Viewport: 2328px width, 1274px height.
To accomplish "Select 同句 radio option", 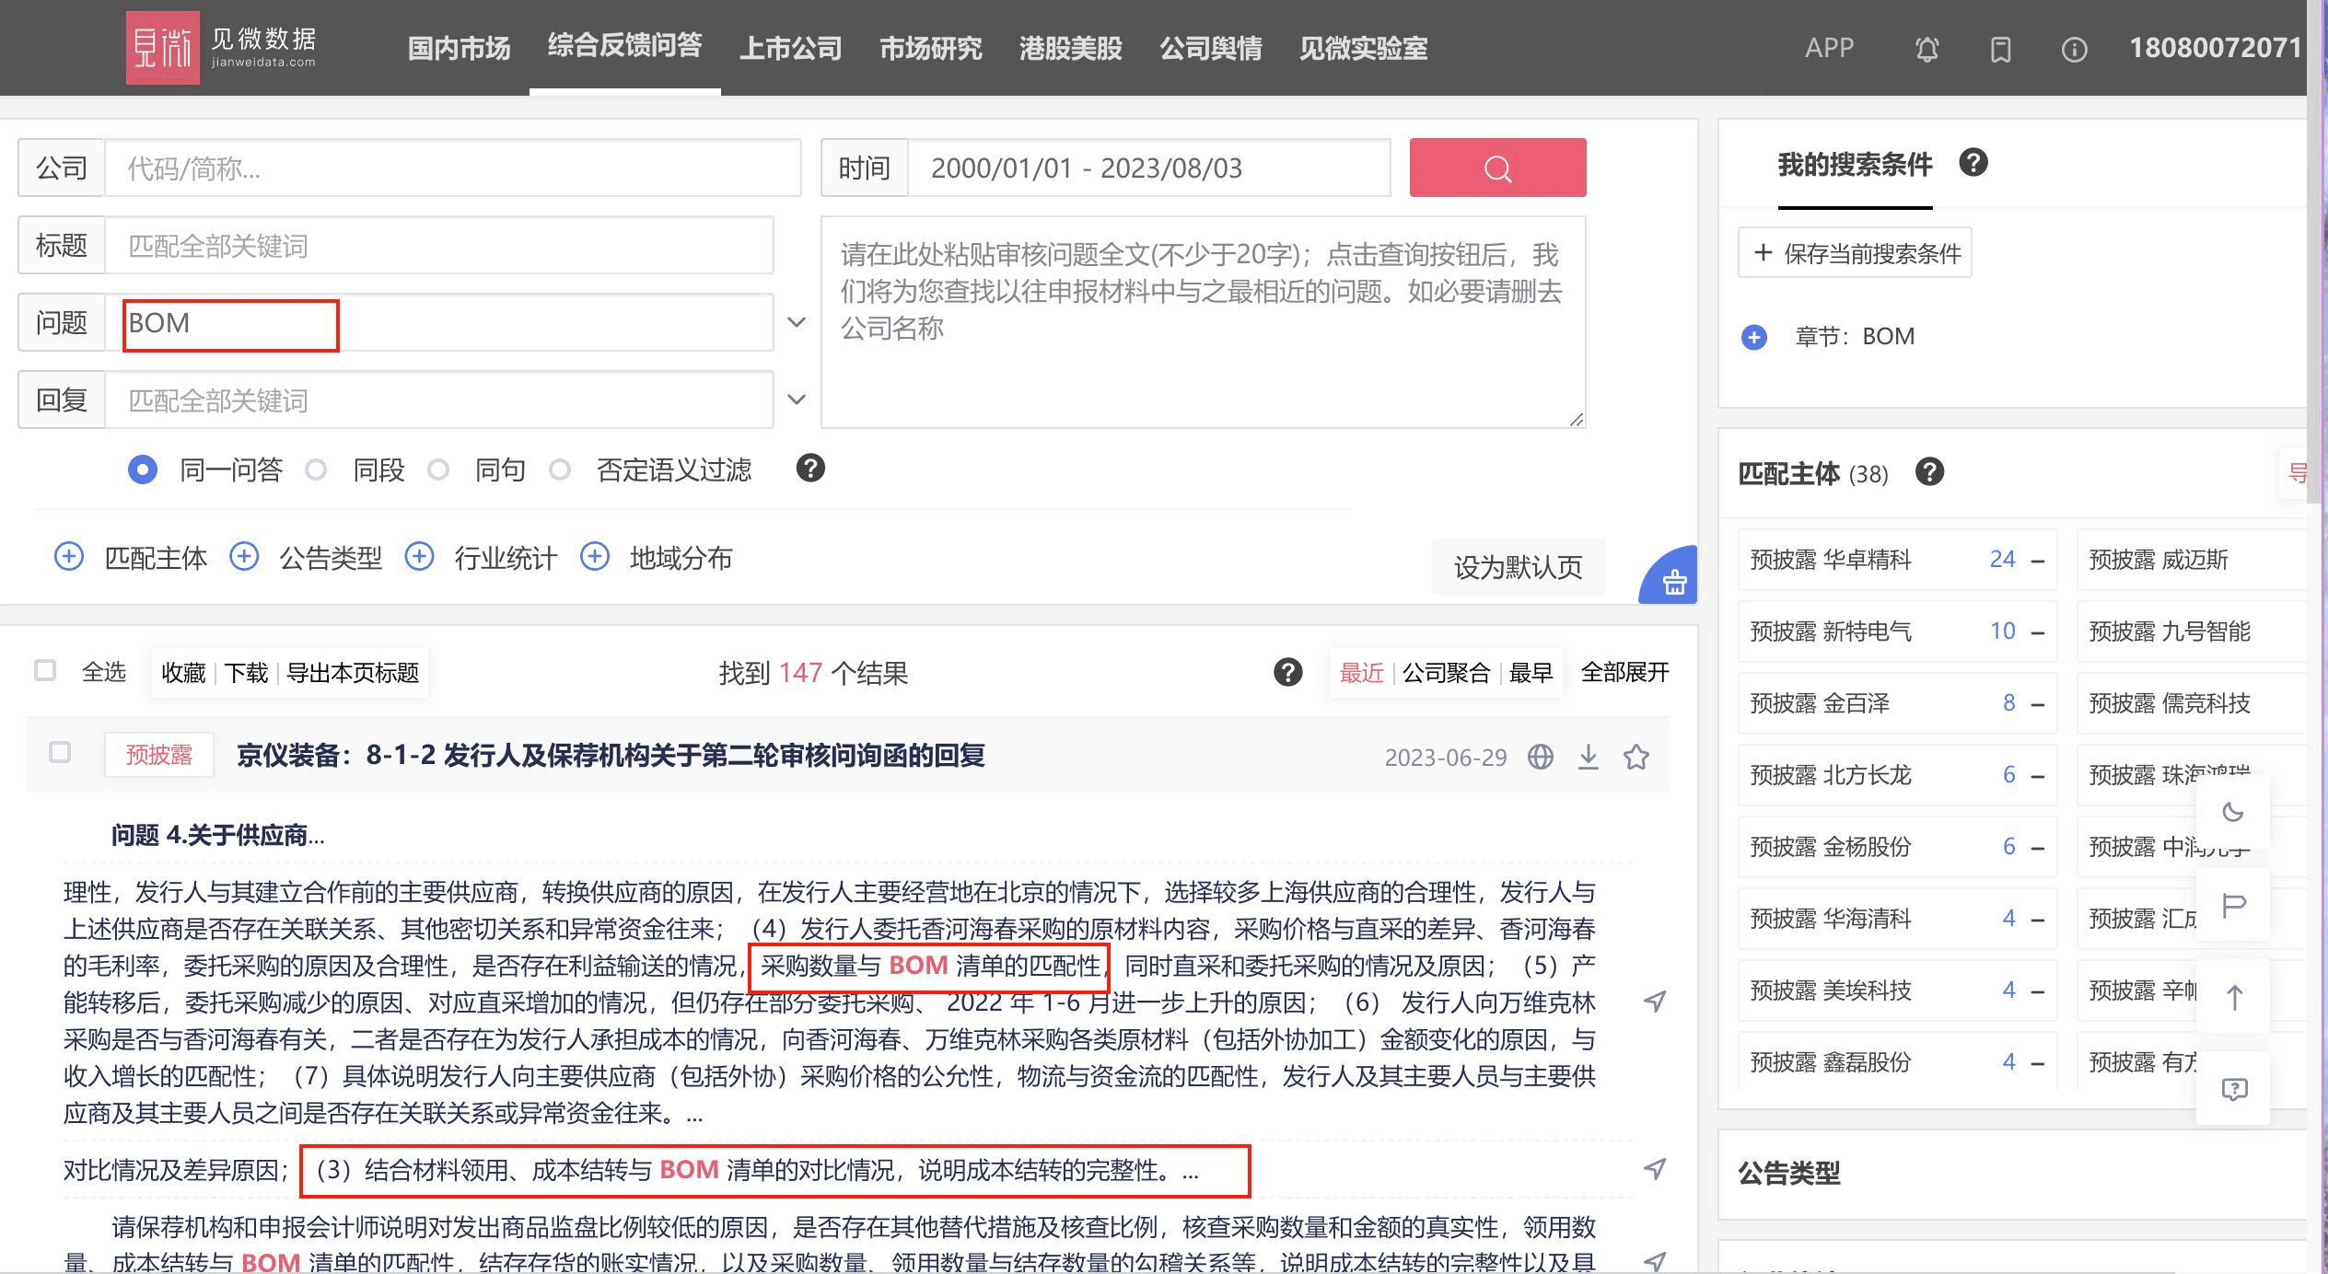I will (438, 469).
